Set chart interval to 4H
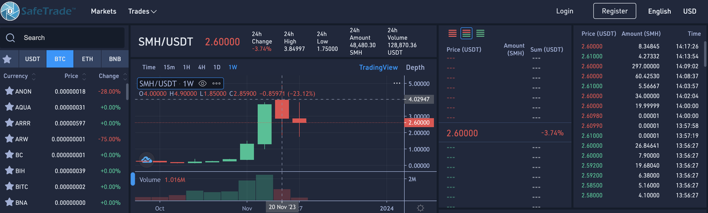The width and height of the screenshot is (708, 213). (202, 67)
